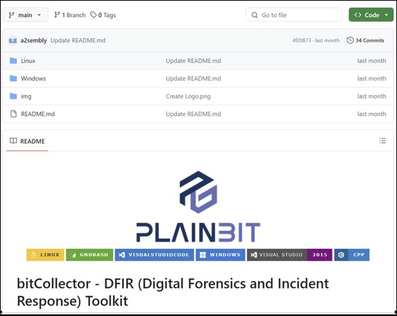This screenshot has width=397, height=316.
Task: Click the Windows folder icon
Action: pyautogui.click(x=13, y=79)
